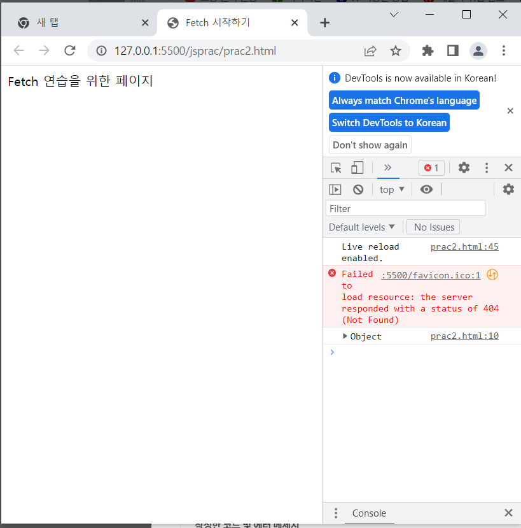Show more DevTools panels chevron
This screenshot has height=528, width=521.
tap(388, 168)
